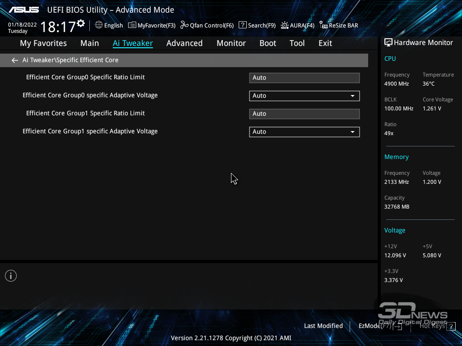Click the 01/18/2022 date text
The height and width of the screenshot is (346, 462).
(23, 25)
